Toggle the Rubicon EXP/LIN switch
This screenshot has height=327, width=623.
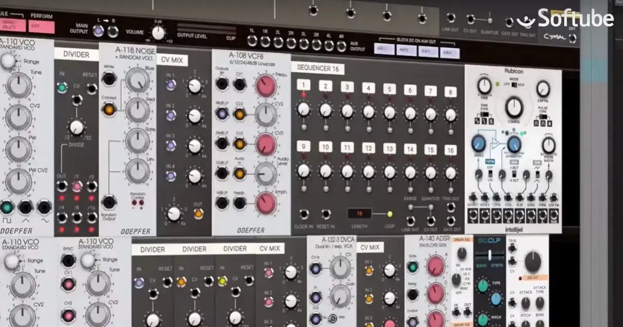coord(490,174)
